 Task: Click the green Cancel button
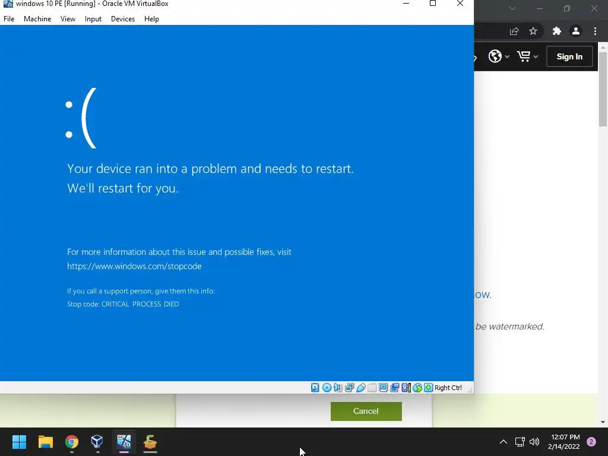coord(366,411)
